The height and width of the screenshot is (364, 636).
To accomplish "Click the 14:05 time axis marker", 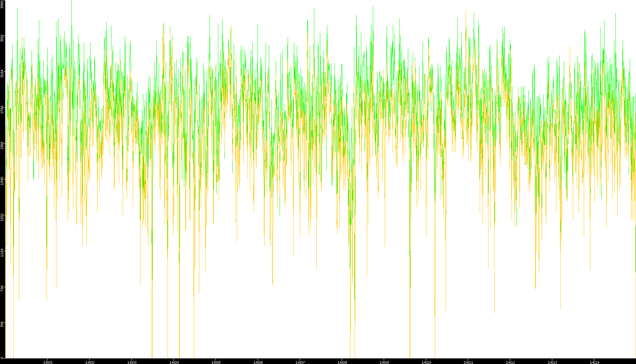I will (216, 362).
